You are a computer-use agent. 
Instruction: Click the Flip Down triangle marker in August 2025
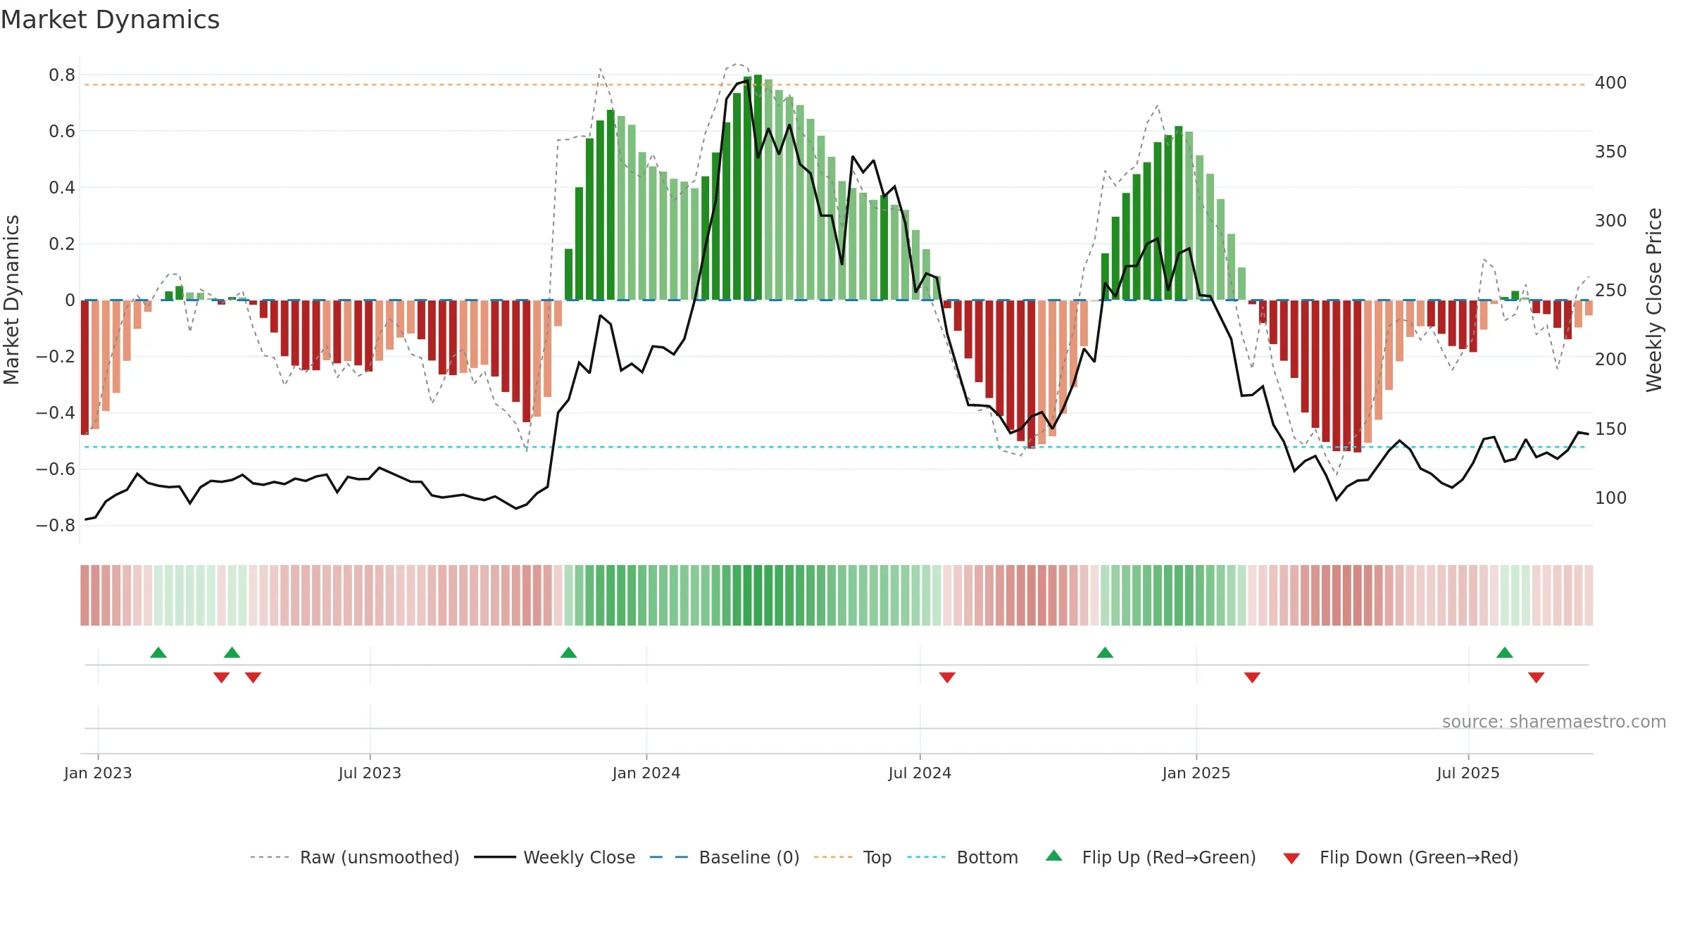tap(1536, 677)
